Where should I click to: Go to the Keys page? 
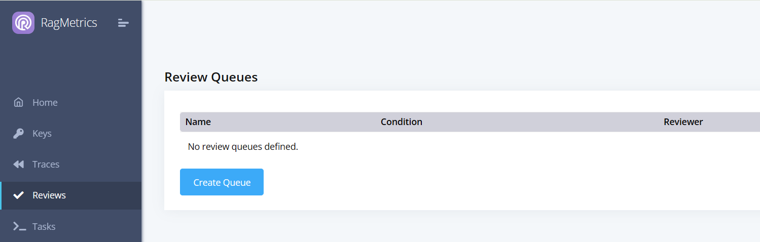coord(42,134)
